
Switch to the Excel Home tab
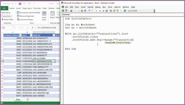(x=12, y=8)
